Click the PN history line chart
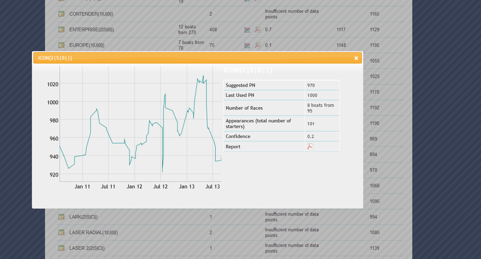Image resolution: width=481 pixels, height=259 pixels. point(140,123)
